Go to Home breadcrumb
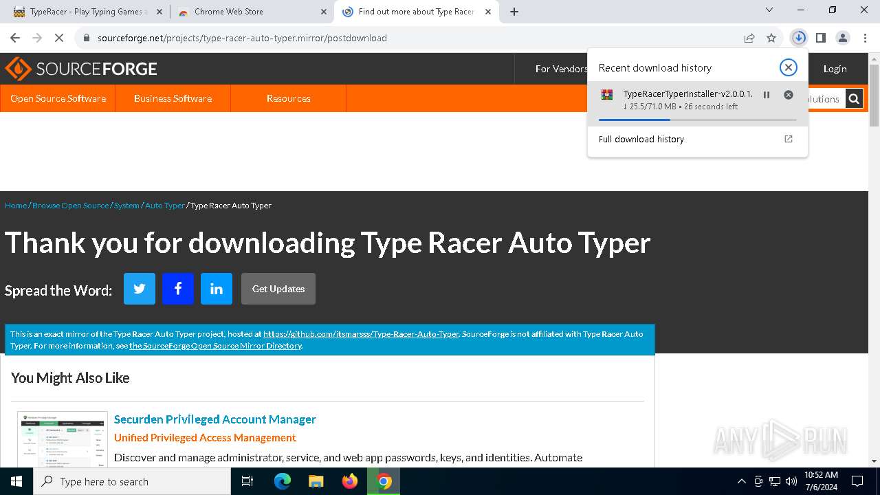The height and width of the screenshot is (495, 880). (16, 206)
